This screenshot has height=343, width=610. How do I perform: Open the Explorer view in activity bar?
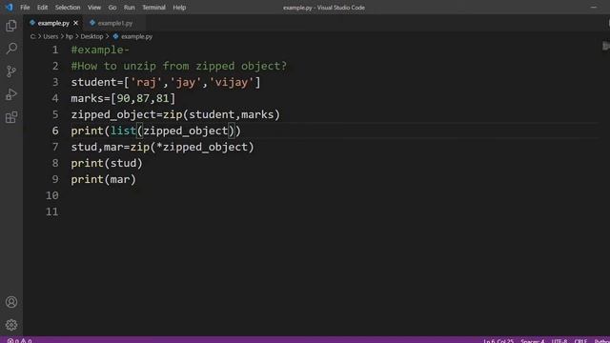point(11,26)
